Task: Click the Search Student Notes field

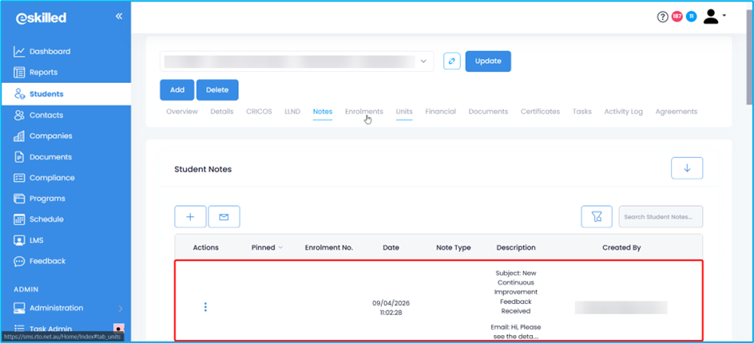Action: pyautogui.click(x=661, y=216)
